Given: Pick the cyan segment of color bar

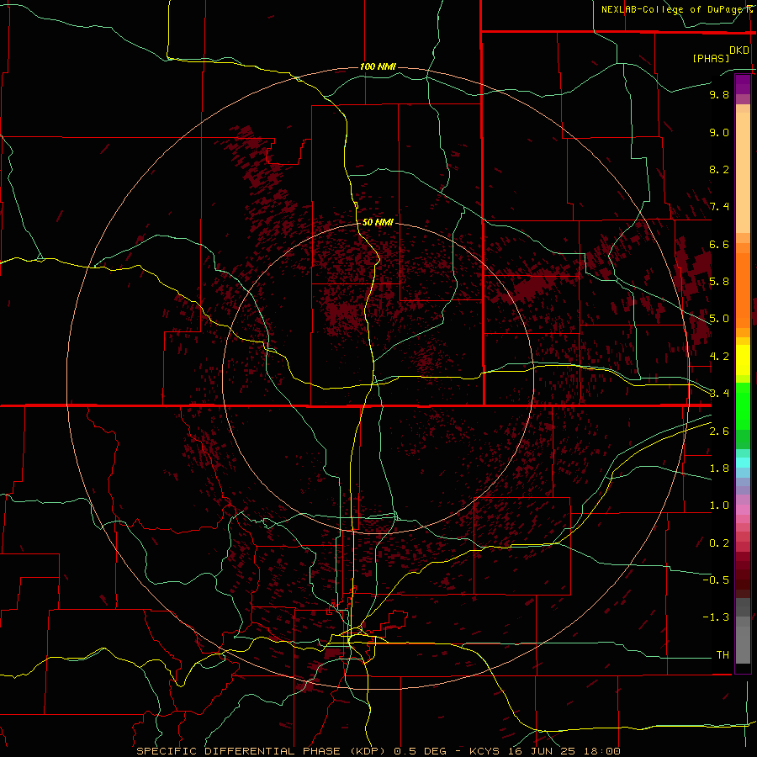Looking at the screenshot, I should coord(743,463).
